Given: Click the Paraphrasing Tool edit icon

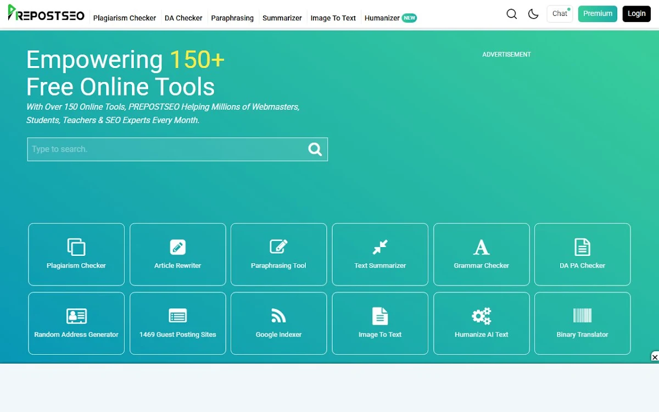Looking at the screenshot, I should (x=278, y=247).
